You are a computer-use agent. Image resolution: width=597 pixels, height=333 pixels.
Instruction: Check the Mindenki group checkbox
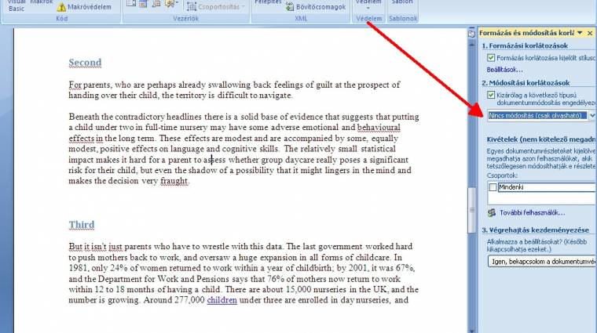492,187
